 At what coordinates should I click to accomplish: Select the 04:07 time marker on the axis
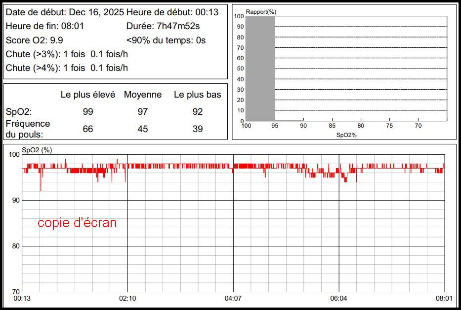coord(233,298)
